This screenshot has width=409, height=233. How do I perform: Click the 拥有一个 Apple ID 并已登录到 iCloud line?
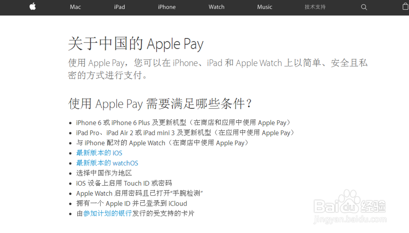pyautogui.click(x=132, y=204)
